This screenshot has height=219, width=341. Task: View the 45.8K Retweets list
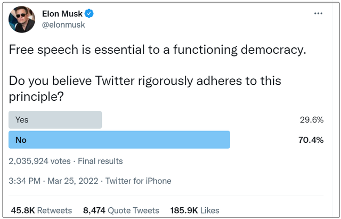pyautogui.click(x=42, y=210)
